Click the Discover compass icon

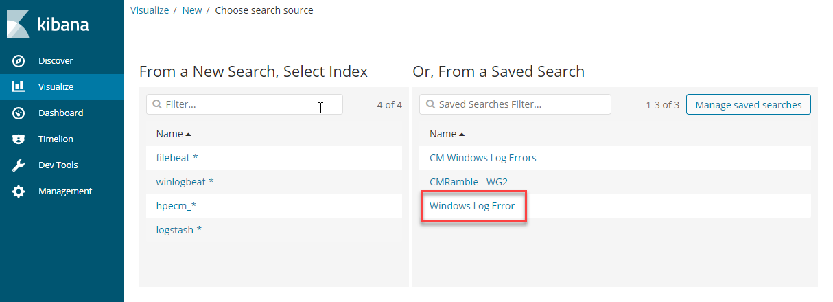pyautogui.click(x=19, y=61)
